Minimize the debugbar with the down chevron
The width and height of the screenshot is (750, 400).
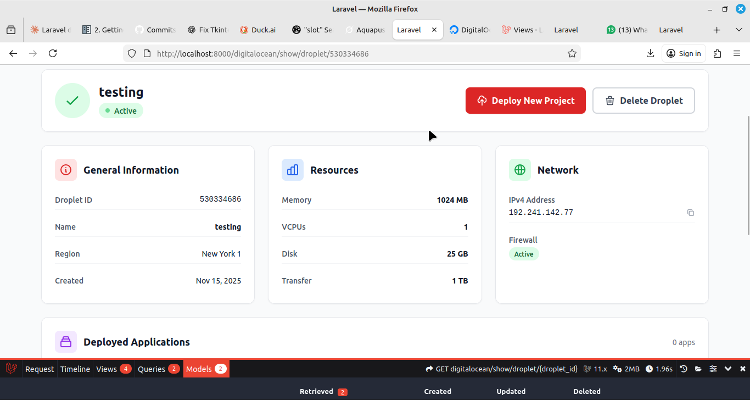(x=728, y=369)
